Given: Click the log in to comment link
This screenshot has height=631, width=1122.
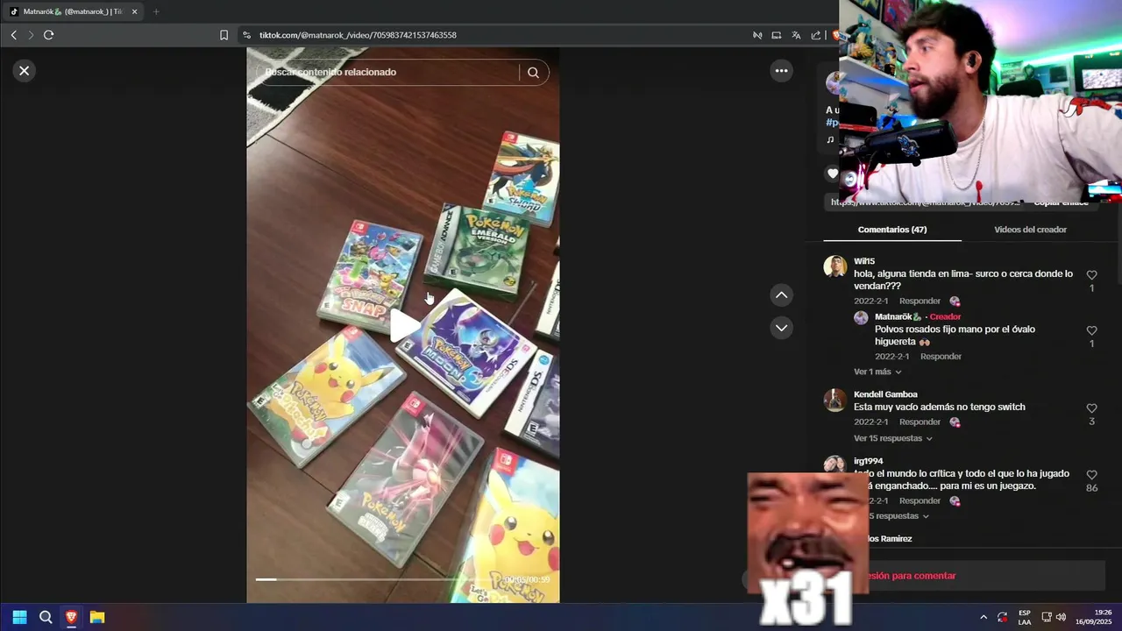Looking at the screenshot, I should (x=912, y=576).
